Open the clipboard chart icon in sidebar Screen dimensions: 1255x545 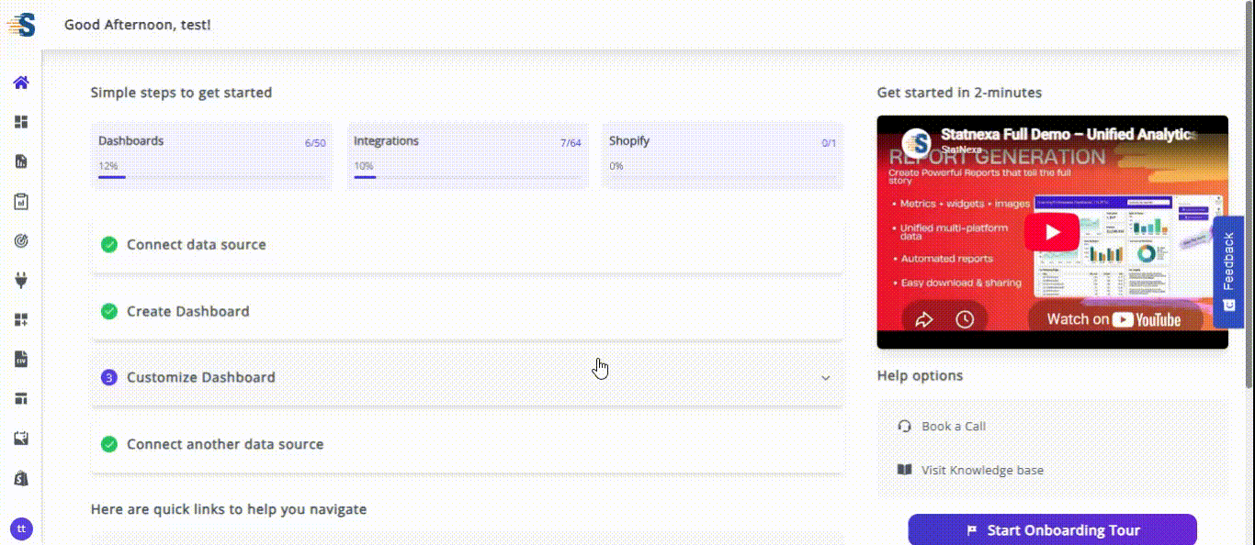coord(21,201)
